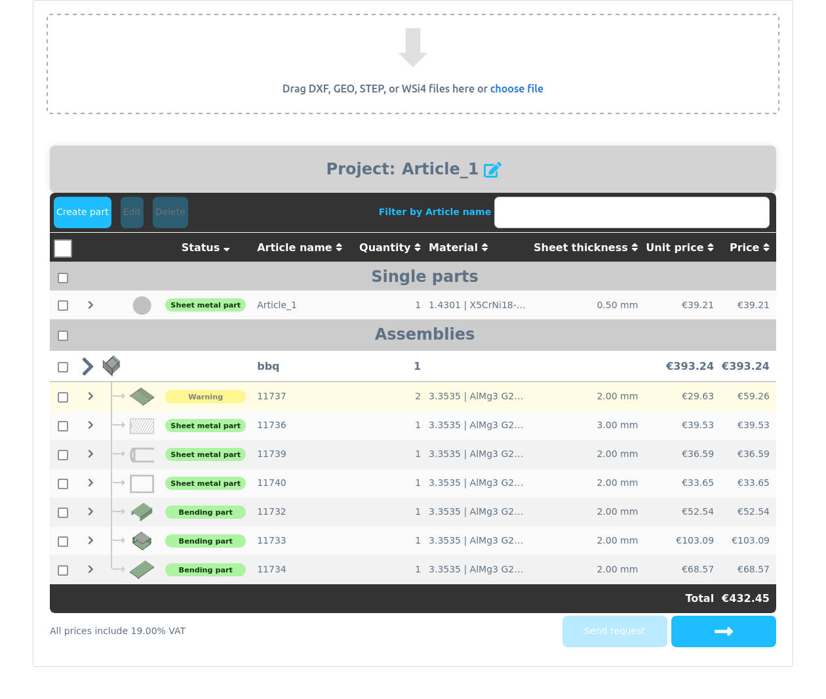
Task: Click the Warning status badge of 11737
Action: click(205, 397)
